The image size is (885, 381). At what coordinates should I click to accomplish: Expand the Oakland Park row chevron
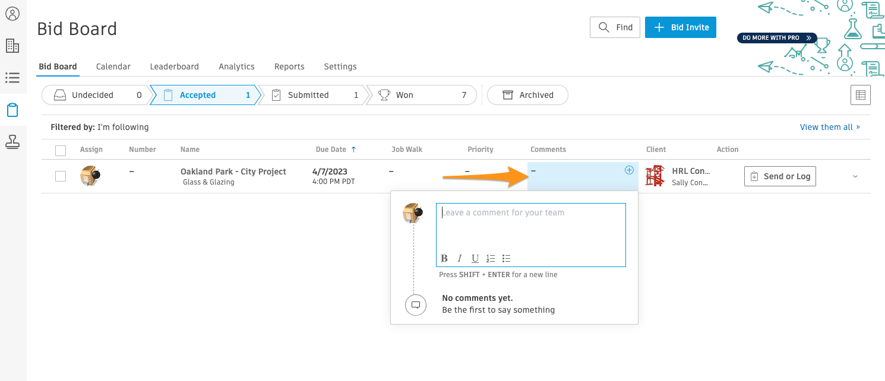[855, 176]
